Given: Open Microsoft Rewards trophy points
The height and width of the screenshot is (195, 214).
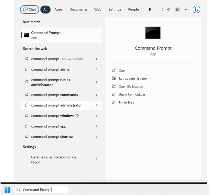Looking at the screenshot, I should tap(165, 9).
